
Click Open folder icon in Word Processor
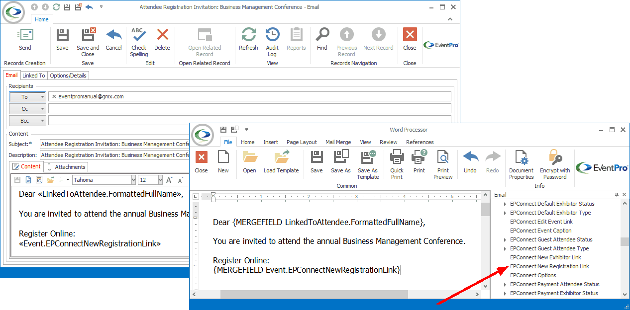249,157
